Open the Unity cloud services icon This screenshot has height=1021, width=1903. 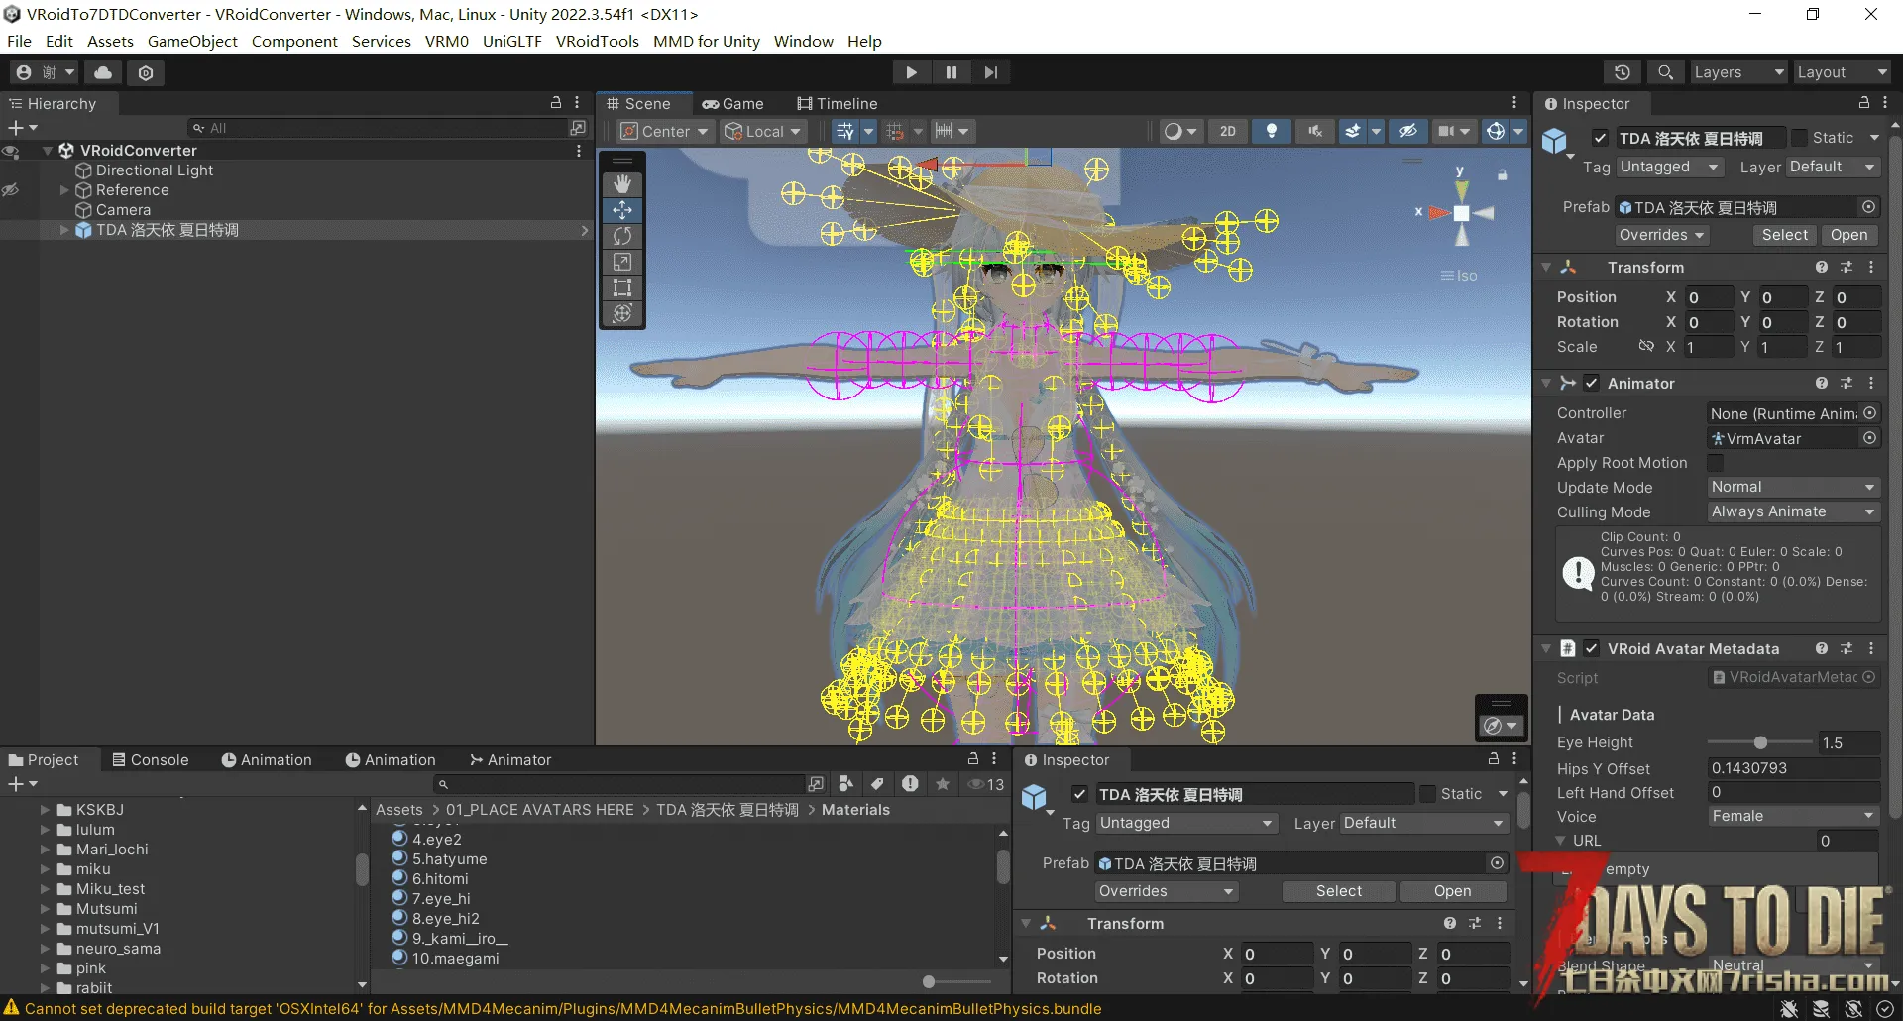103,72
